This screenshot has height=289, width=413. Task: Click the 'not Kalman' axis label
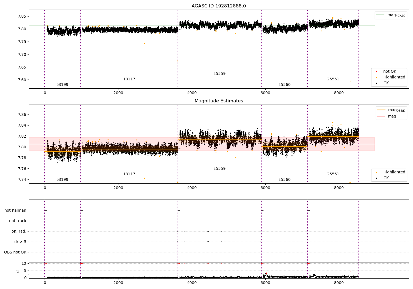[15, 211]
